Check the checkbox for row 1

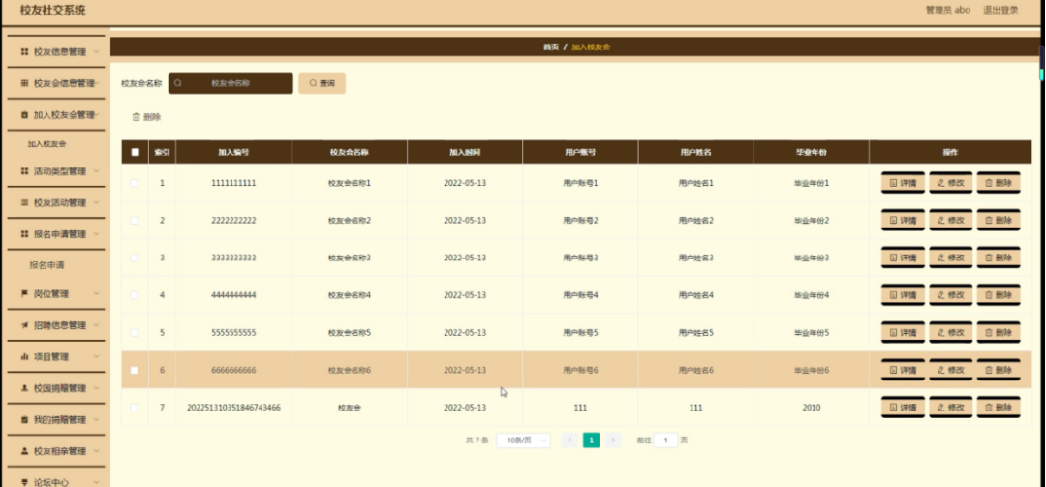[x=135, y=183]
